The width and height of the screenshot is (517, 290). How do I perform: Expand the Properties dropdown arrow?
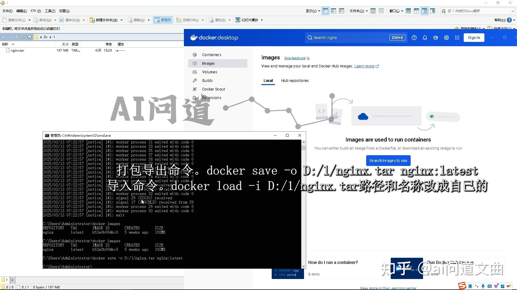coord(229,20)
